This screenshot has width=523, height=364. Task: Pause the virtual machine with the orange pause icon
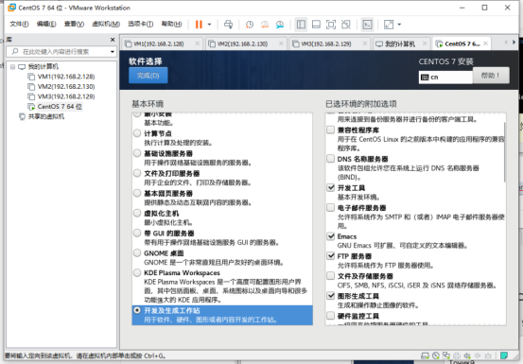coord(199,25)
